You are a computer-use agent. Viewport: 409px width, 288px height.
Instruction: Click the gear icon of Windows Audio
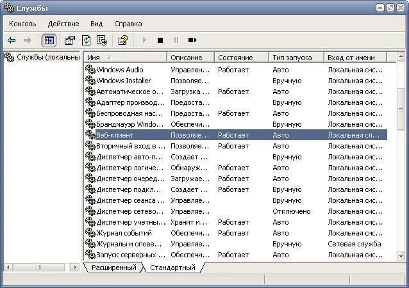pos(90,70)
